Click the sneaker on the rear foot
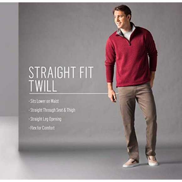182x182 pixels. point(153,160)
